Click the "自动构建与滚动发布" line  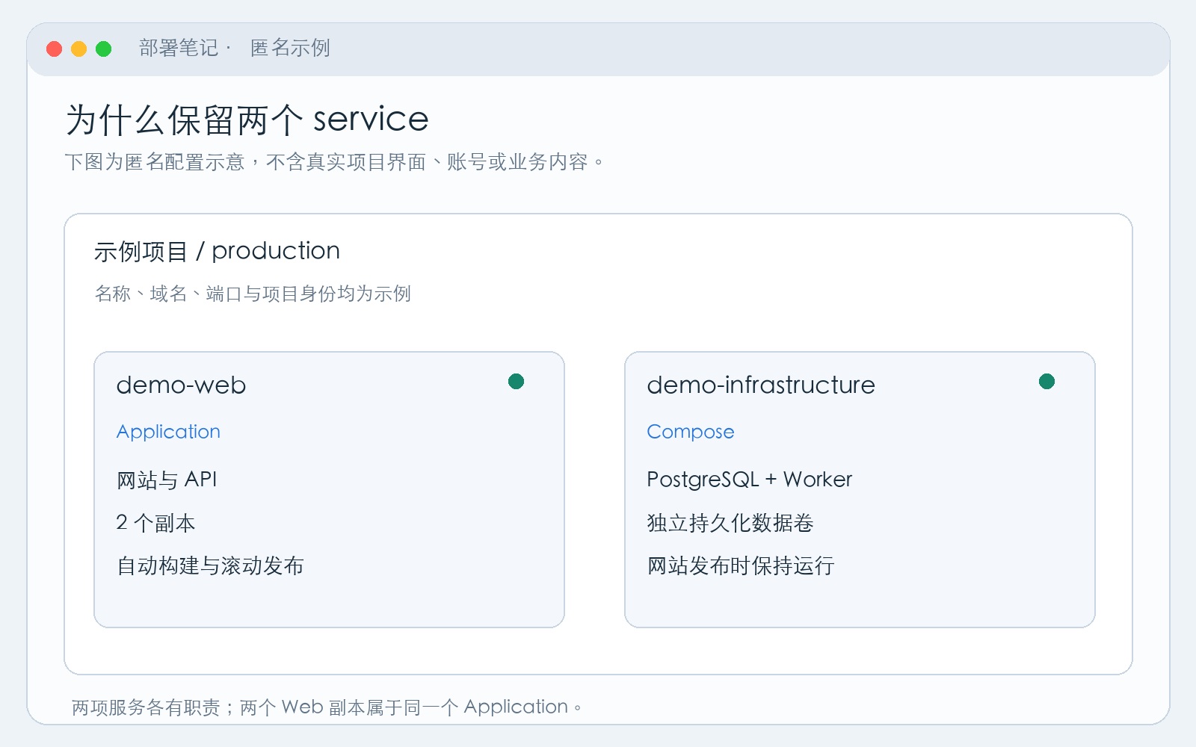(210, 566)
